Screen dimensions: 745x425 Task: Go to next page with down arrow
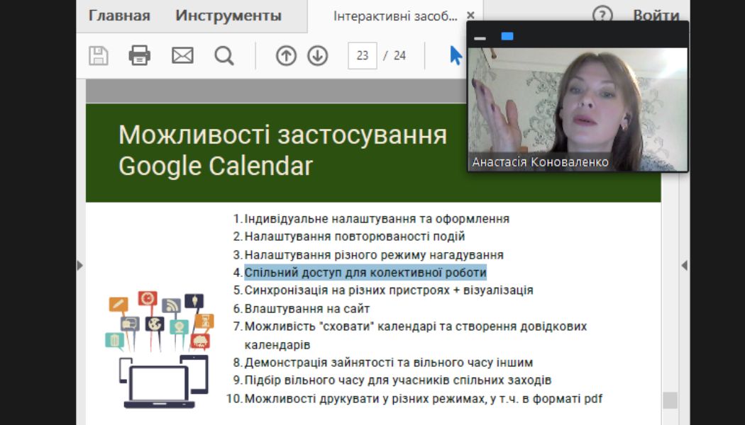click(317, 55)
